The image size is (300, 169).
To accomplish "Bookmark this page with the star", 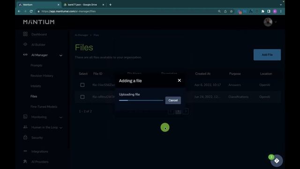I will pos(231,11).
